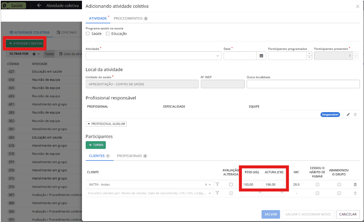Click filter funnel icon beside '84759 - testes'
The image size is (364, 222).
pos(217,184)
